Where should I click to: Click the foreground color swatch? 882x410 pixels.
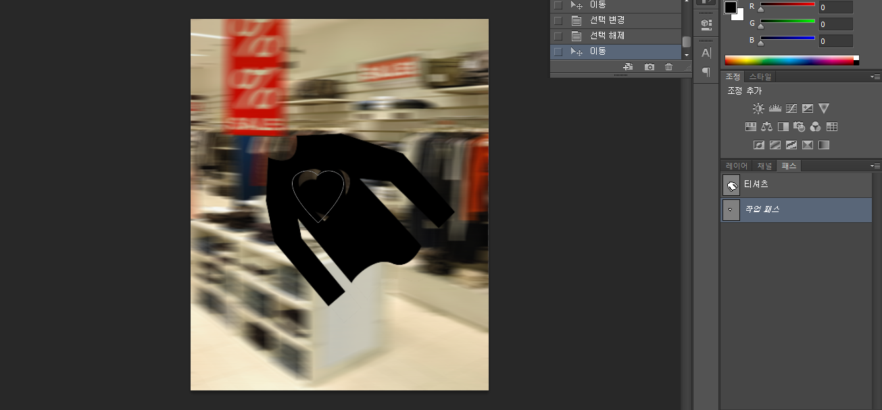tap(730, 7)
